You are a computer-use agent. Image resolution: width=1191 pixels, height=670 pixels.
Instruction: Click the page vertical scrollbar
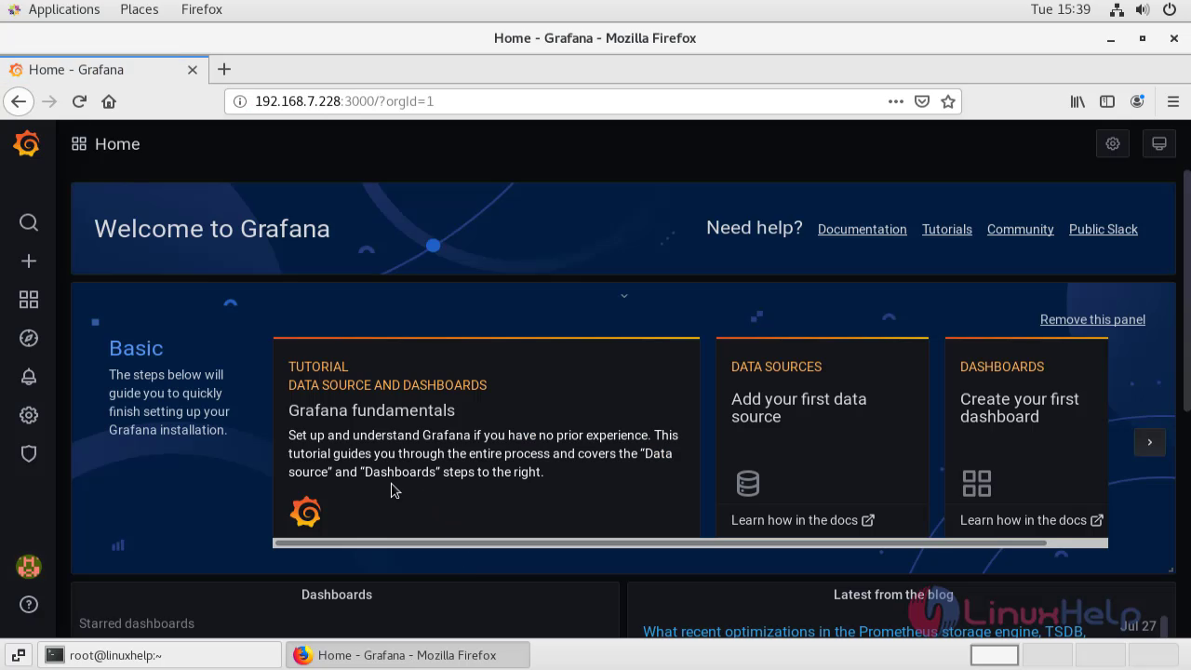pos(1186,290)
